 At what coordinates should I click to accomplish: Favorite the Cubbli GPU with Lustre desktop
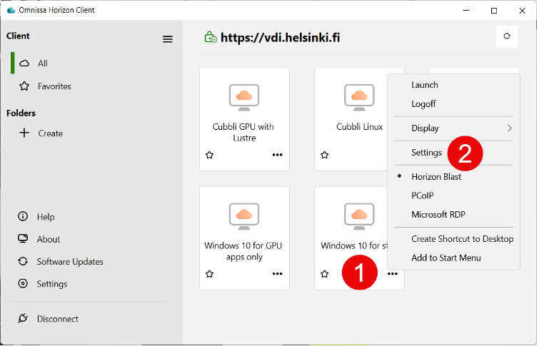point(209,155)
